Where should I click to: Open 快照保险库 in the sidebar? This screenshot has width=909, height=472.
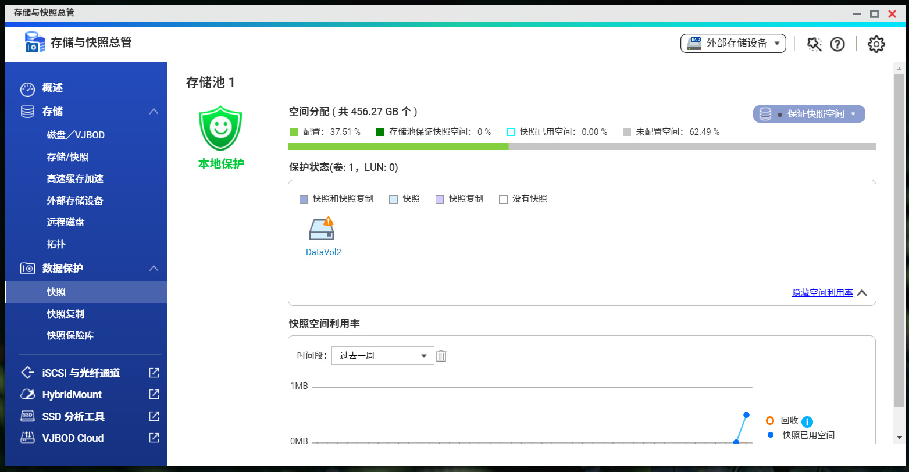point(70,335)
